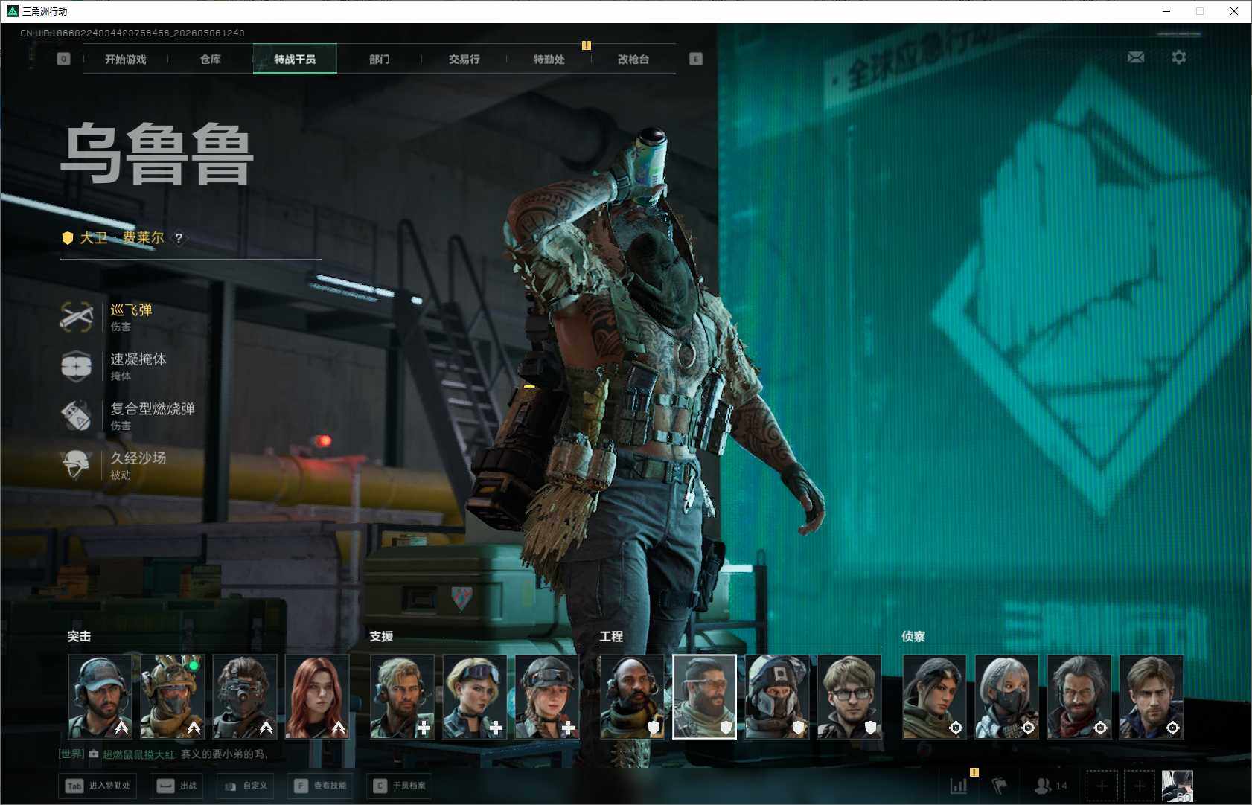The height and width of the screenshot is (805, 1252).
Task: Select the 久经沙场 passive skill icon
Action: tap(77, 465)
